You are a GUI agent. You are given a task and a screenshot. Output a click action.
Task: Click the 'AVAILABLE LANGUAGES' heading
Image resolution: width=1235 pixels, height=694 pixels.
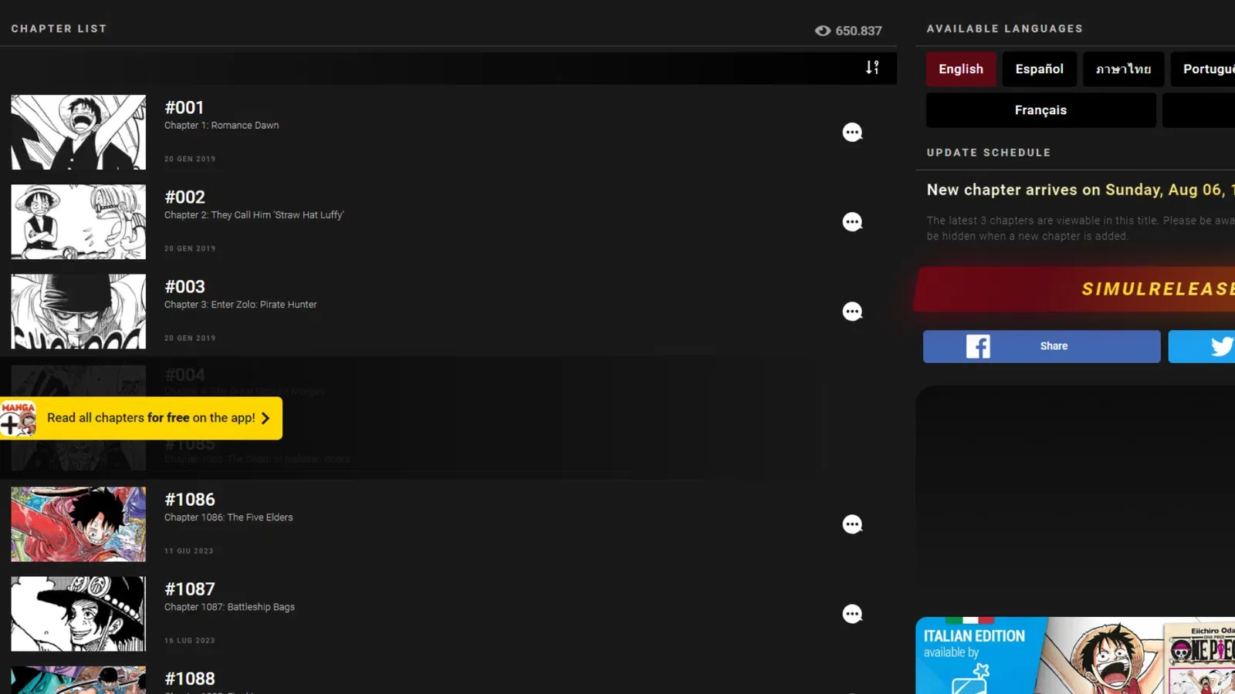click(x=1004, y=29)
